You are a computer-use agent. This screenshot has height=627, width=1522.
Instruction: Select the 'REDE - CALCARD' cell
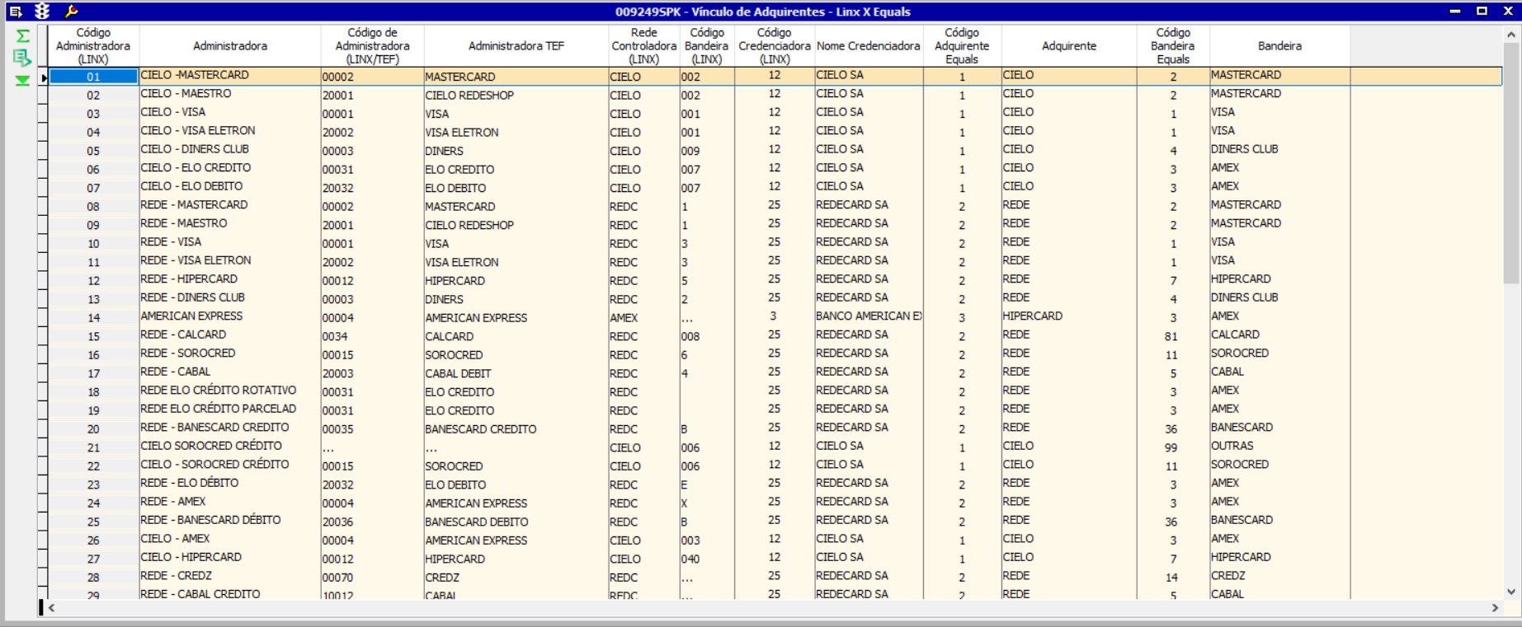click(230, 335)
